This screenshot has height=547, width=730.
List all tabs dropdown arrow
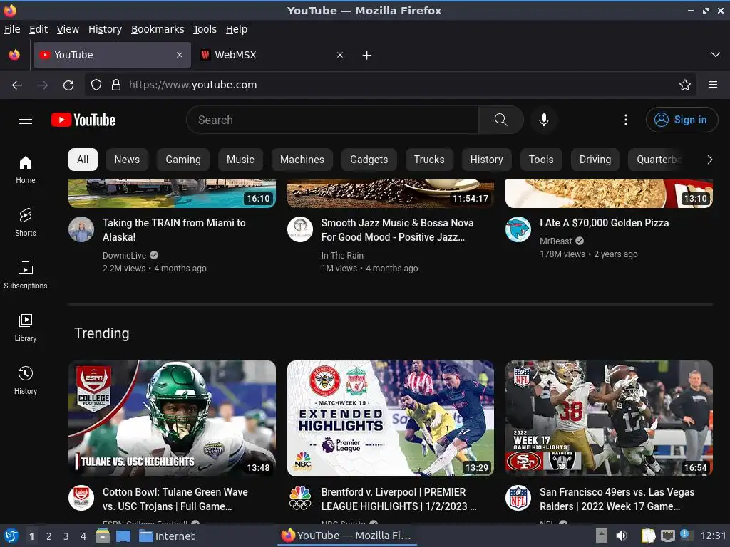[x=716, y=55]
